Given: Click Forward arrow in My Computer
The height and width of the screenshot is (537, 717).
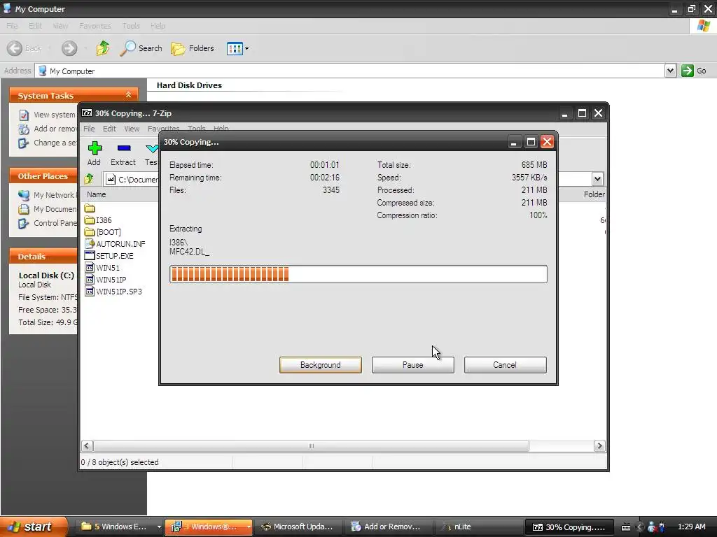Looking at the screenshot, I should tap(69, 48).
